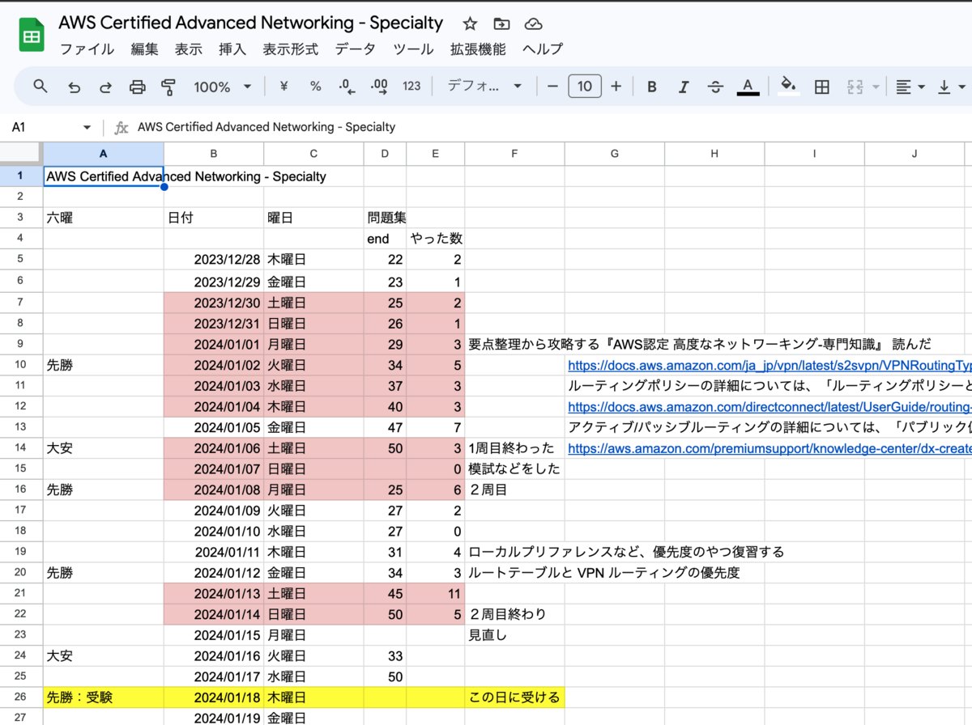
Task: Open the search menus magnifier
Action: click(x=40, y=87)
